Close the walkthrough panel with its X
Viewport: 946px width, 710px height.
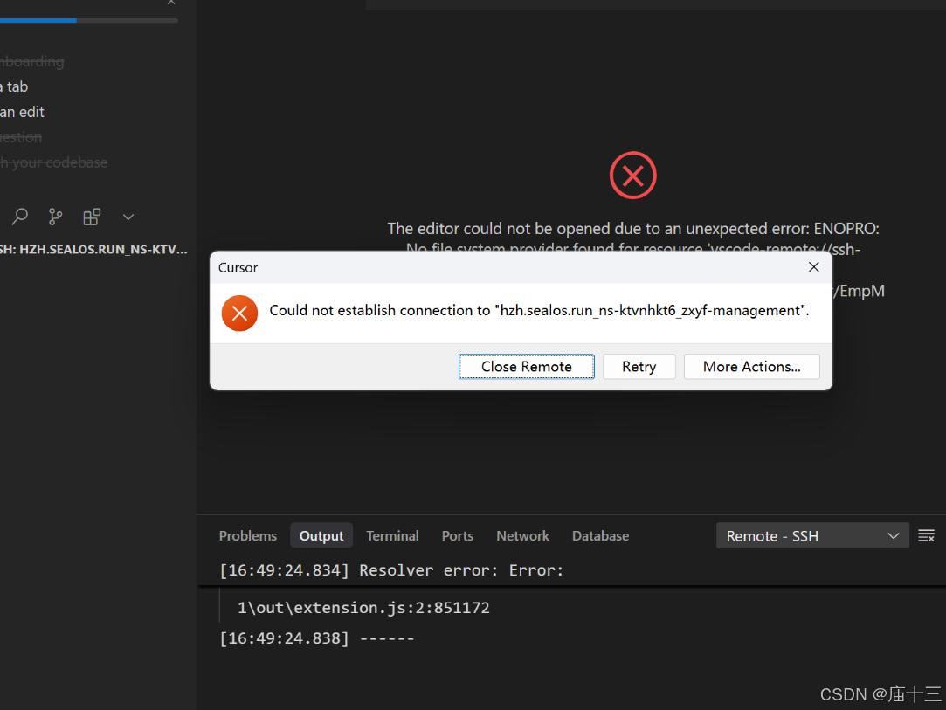tap(171, 3)
